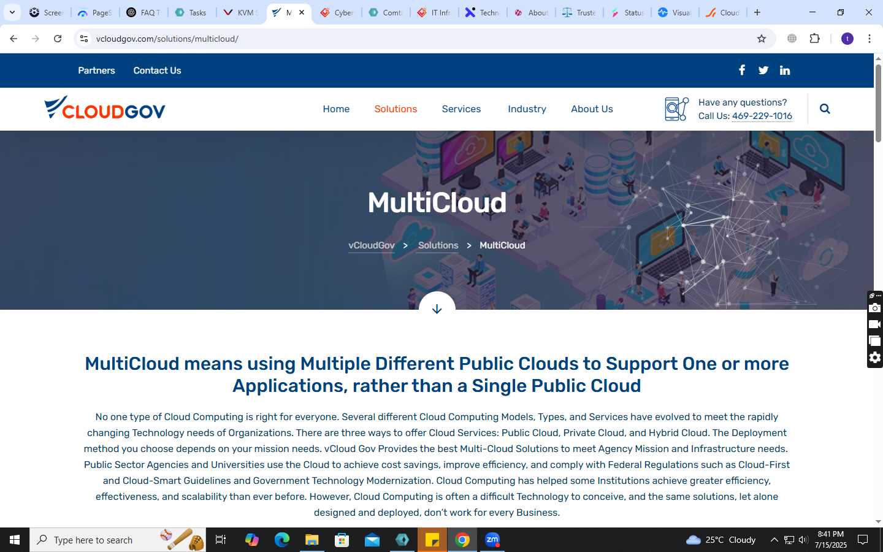883x552 pixels.
Task: Click the Windows search box
Action: (118, 540)
